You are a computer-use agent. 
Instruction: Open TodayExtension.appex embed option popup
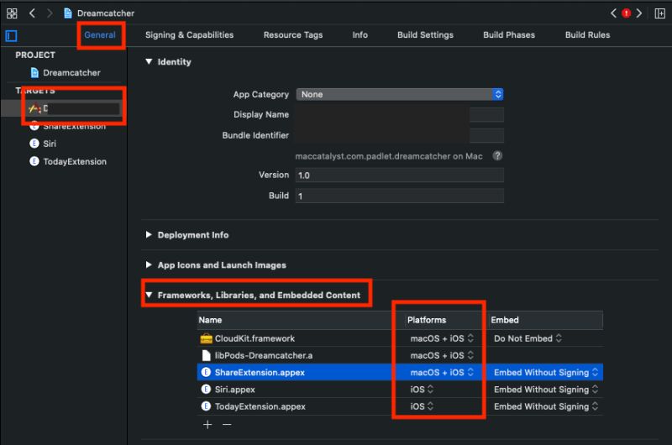[546, 406]
